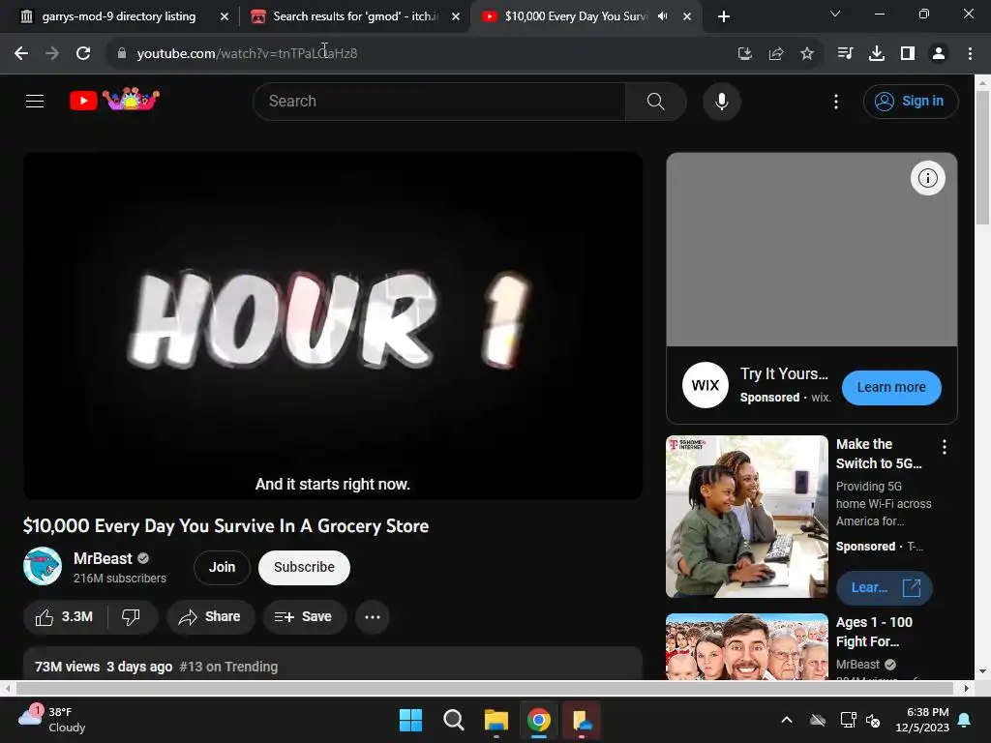Open a new browser tab

click(724, 17)
